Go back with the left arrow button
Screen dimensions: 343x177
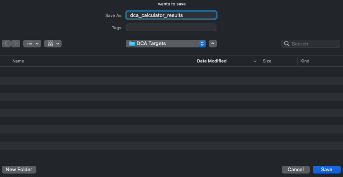(x=7, y=44)
